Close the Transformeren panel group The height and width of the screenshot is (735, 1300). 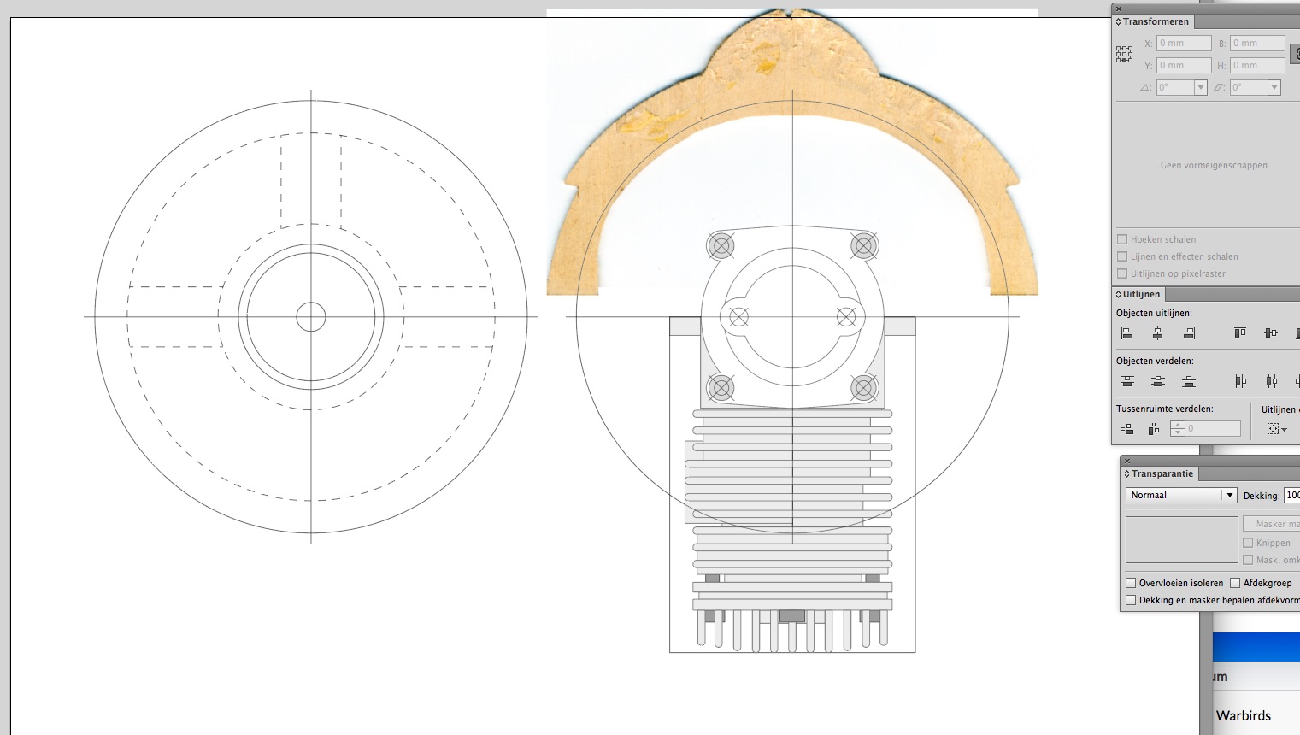tap(1119, 9)
